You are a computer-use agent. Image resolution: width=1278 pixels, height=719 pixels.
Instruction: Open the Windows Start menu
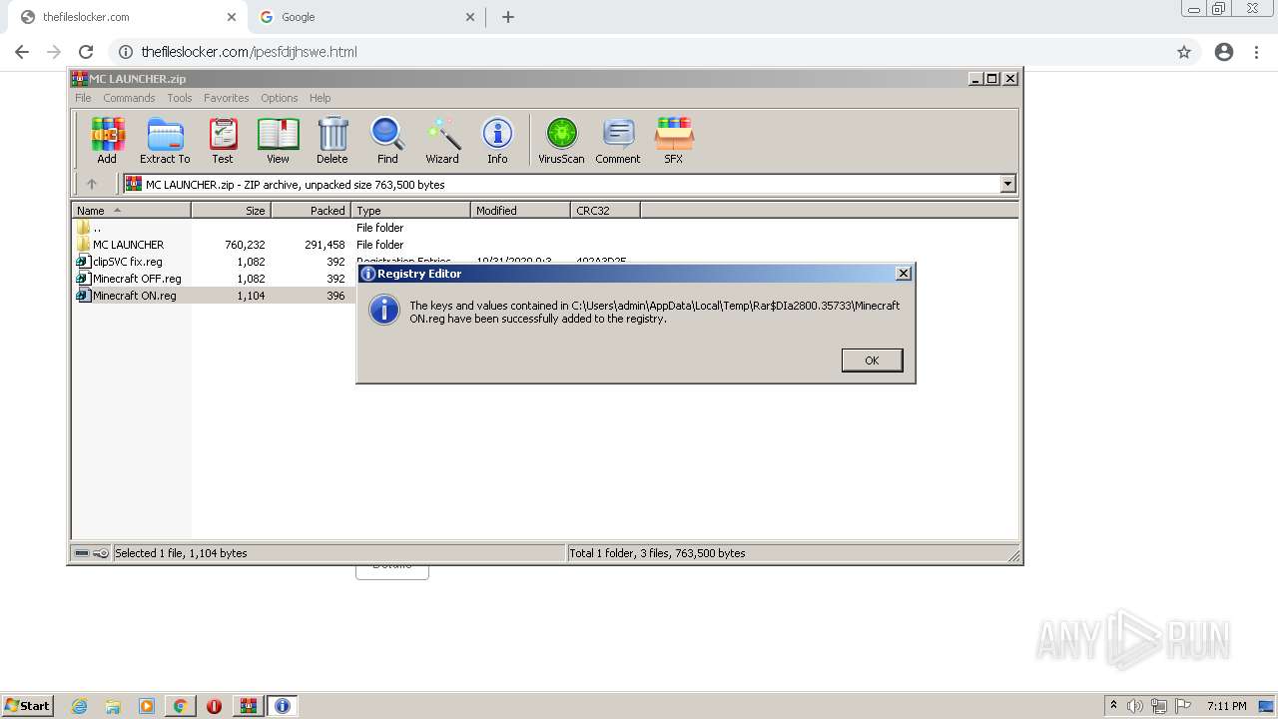pyautogui.click(x=28, y=706)
